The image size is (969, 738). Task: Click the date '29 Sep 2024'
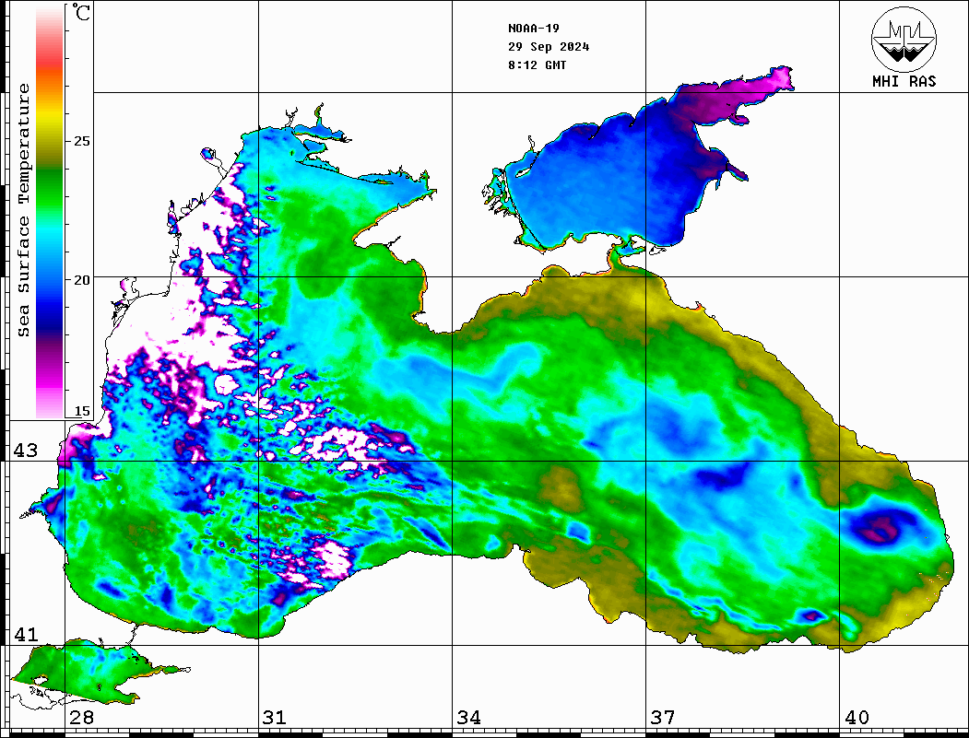549,47
